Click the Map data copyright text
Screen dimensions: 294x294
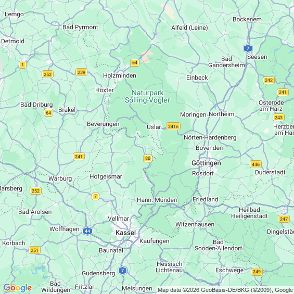click(225, 290)
